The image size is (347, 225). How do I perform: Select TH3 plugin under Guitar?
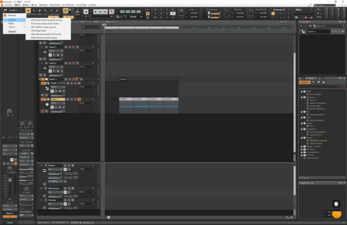311,126
